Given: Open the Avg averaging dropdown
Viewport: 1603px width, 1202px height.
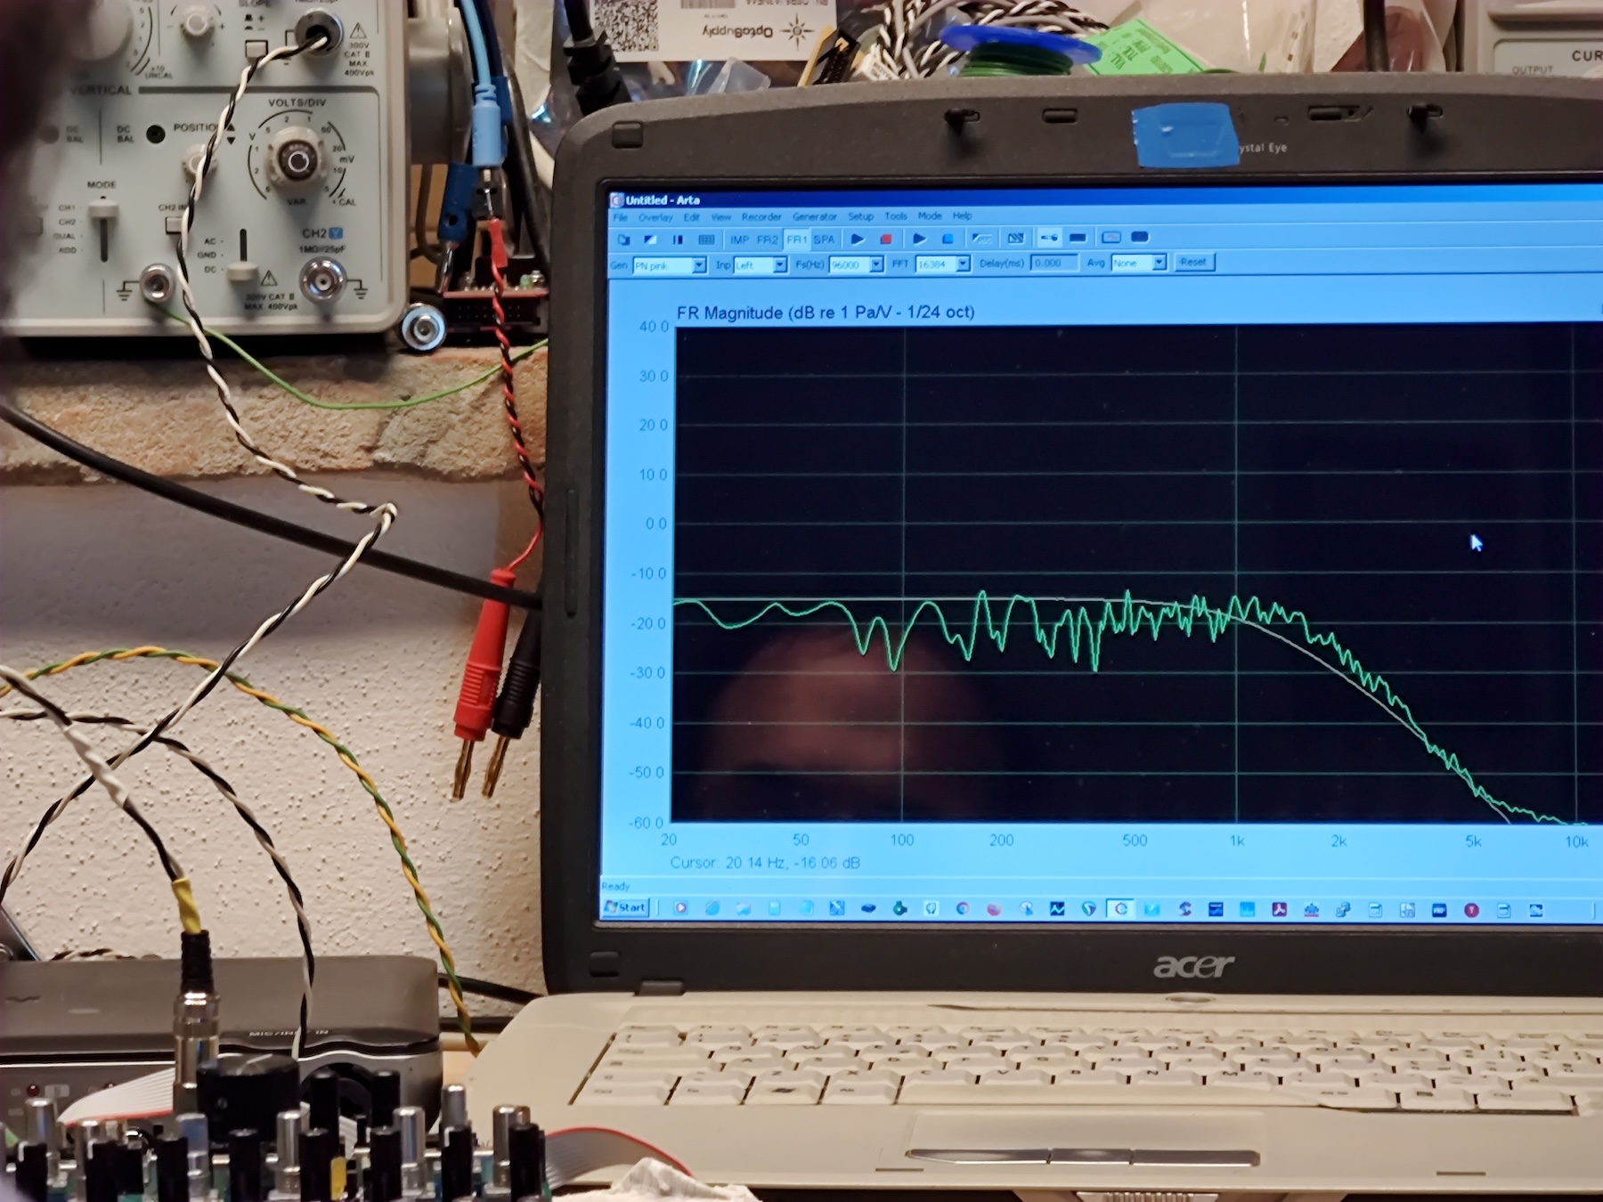Looking at the screenshot, I should coord(1159,263).
